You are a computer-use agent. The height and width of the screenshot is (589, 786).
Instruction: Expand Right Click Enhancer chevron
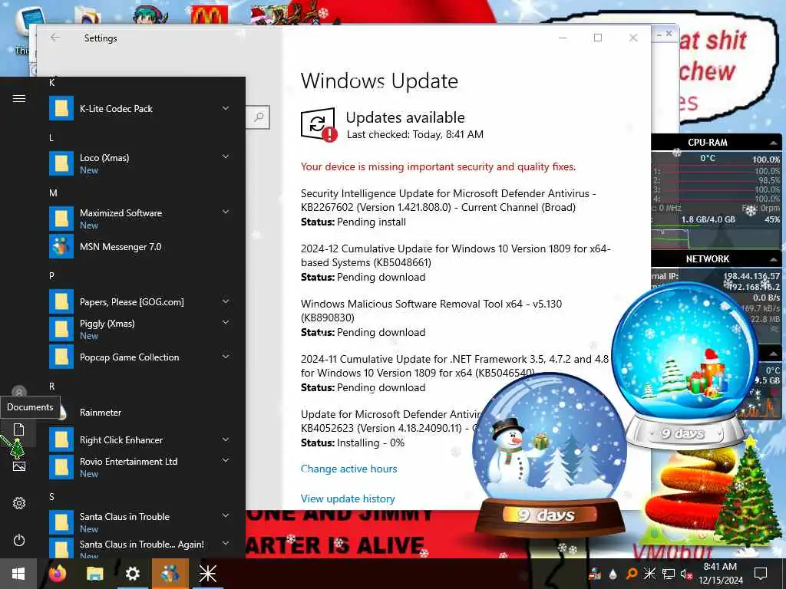pos(226,439)
